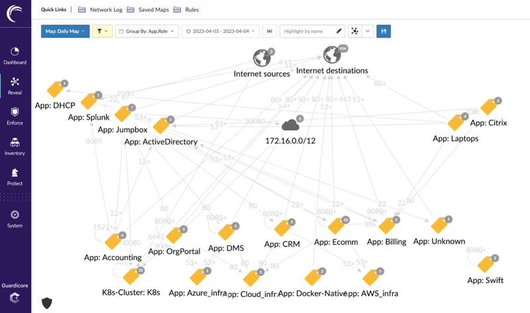Select the App: OrgPortal tag node

[x=174, y=235]
